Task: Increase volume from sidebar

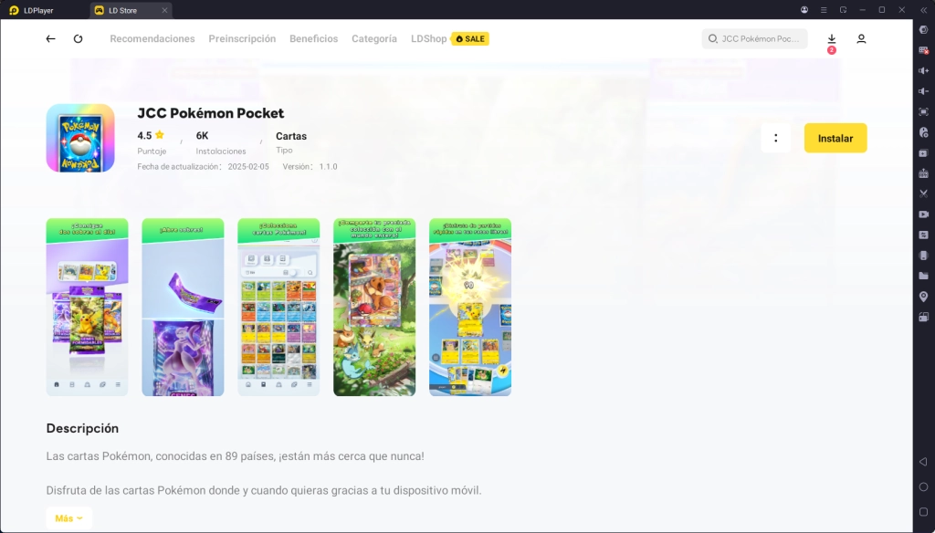Action: [x=924, y=71]
